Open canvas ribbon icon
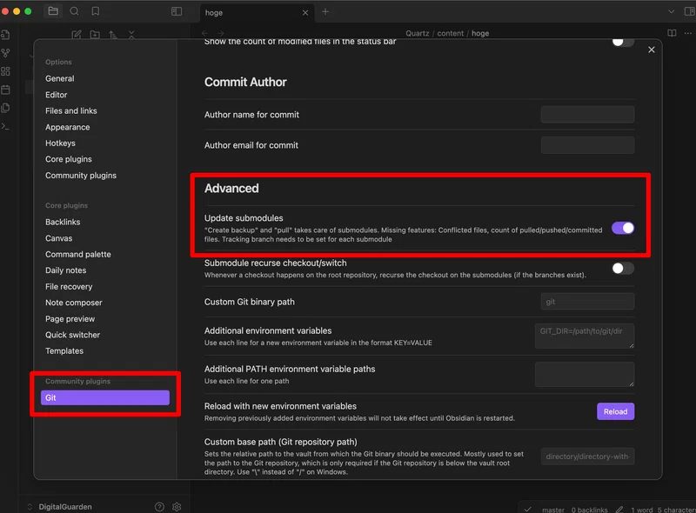 click(x=5, y=71)
